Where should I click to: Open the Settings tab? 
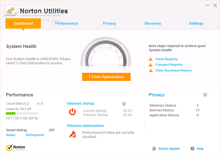click(x=196, y=23)
